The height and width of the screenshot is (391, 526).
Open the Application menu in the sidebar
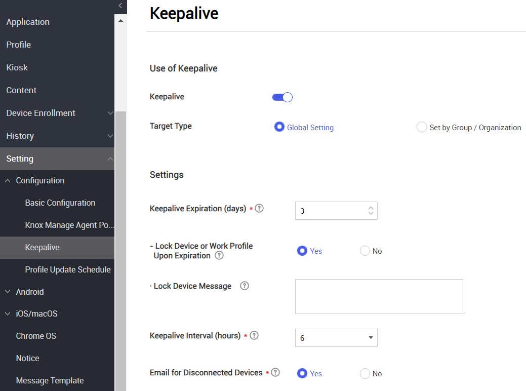tap(28, 22)
